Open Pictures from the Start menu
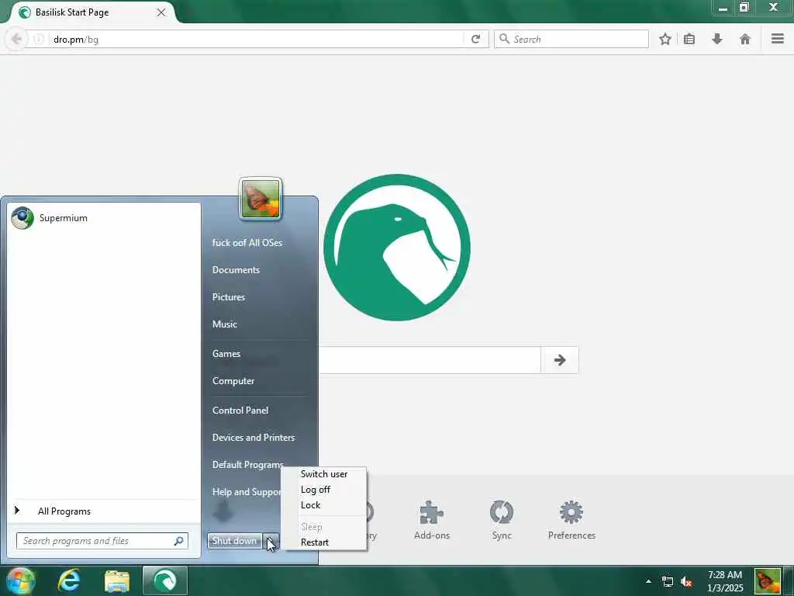The image size is (794, 596). click(229, 297)
